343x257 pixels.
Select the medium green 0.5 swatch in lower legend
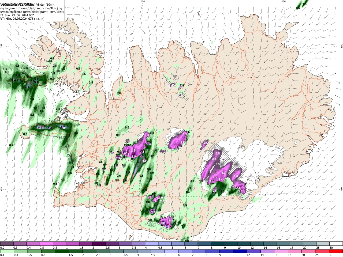[34, 251]
